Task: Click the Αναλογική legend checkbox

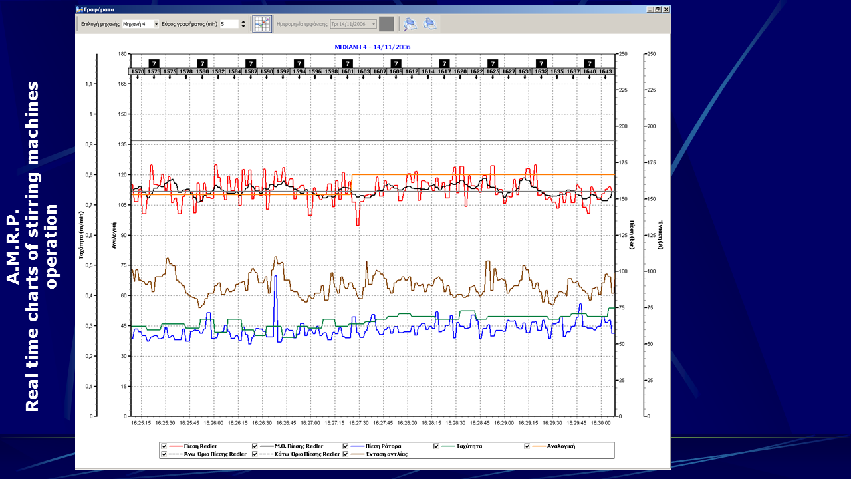Action: tap(528, 446)
